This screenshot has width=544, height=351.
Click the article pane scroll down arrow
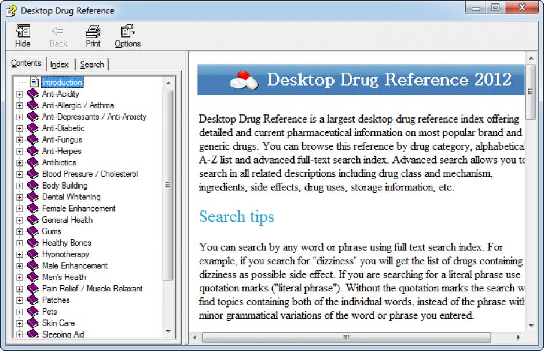tap(531, 326)
